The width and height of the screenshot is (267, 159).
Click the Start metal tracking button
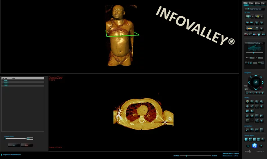261,63
